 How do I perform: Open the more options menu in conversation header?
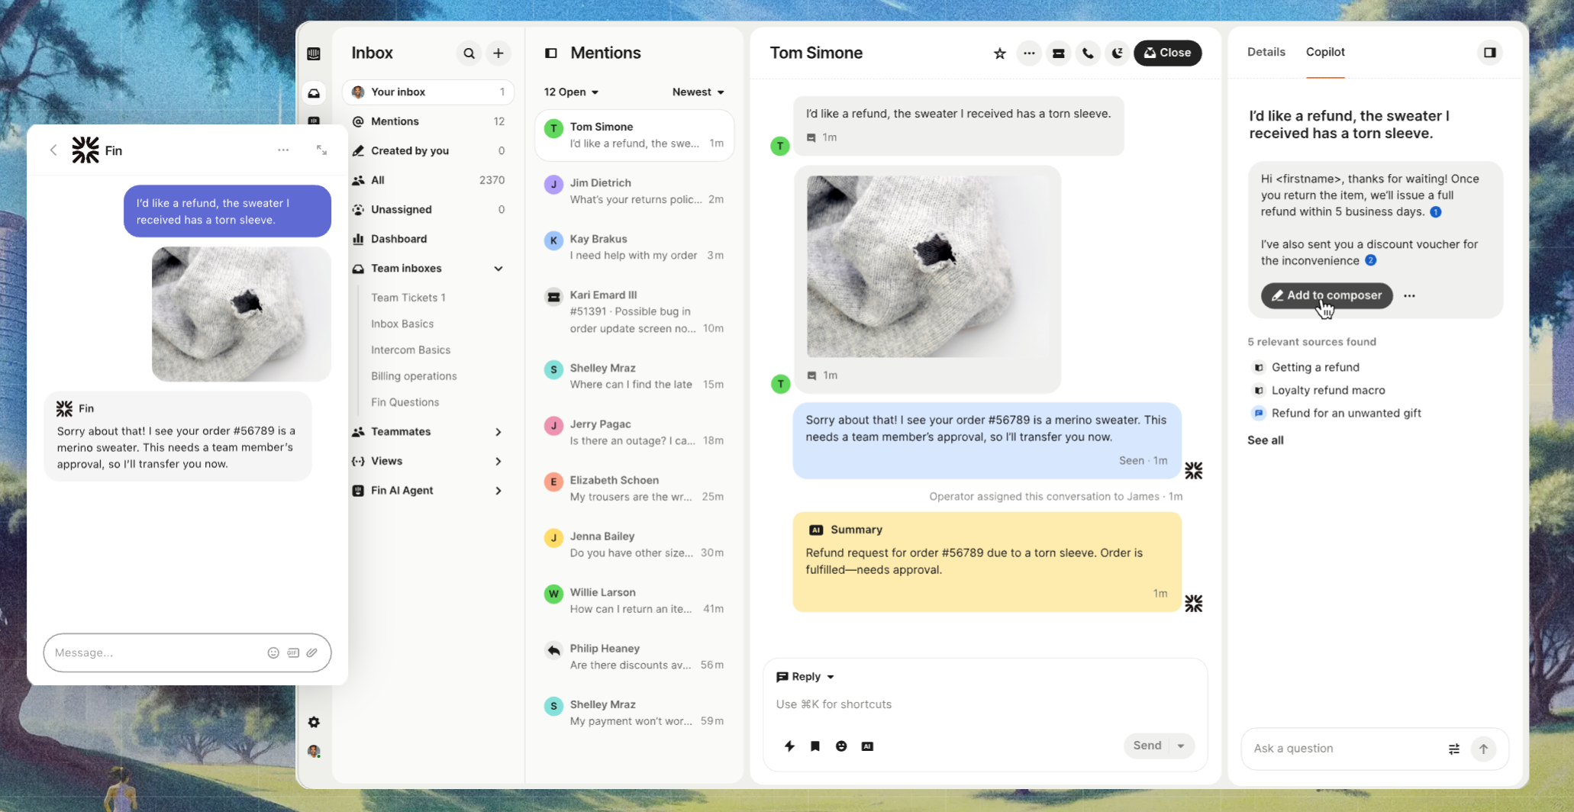click(x=1029, y=53)
